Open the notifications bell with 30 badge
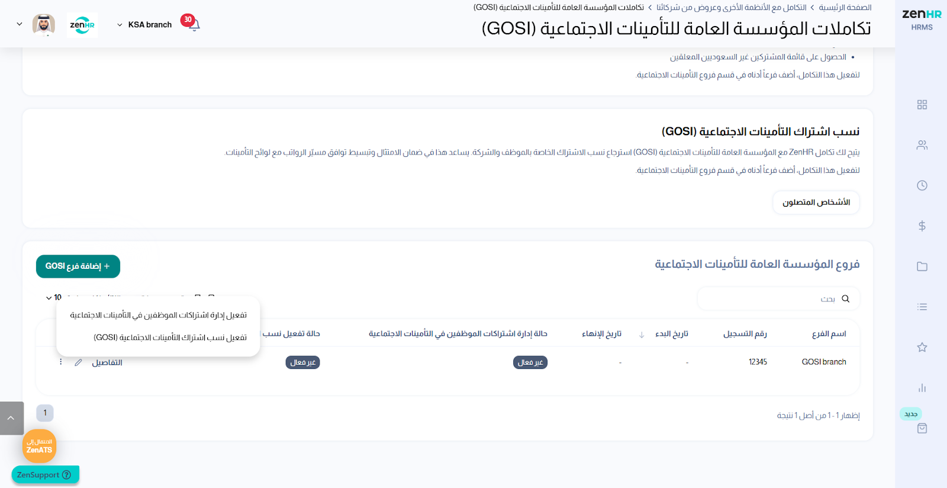 tap(194, 24)
